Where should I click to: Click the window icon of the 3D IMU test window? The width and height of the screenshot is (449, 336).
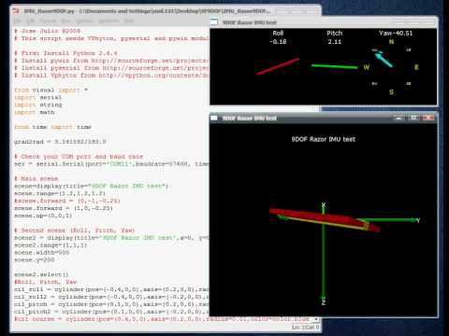[x=214, y=118]
